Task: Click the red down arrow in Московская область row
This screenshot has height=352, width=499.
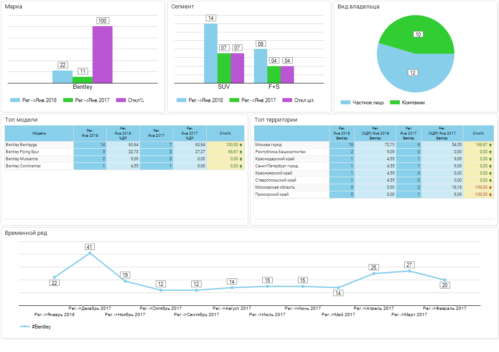Action: (491, 187)
